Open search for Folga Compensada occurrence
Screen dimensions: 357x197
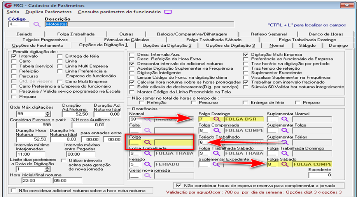tap(217, 130)
